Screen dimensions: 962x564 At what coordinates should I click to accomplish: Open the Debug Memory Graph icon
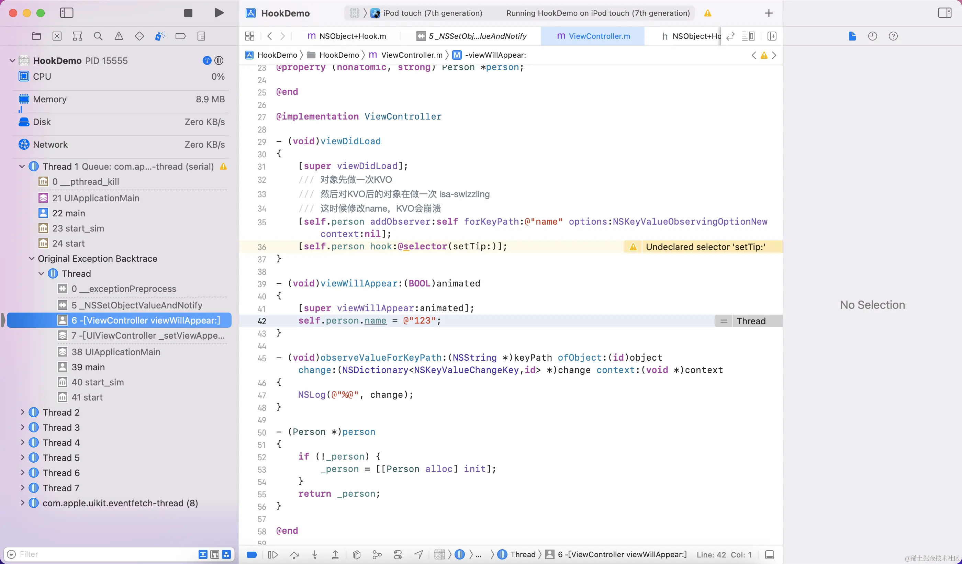point(377,554)
